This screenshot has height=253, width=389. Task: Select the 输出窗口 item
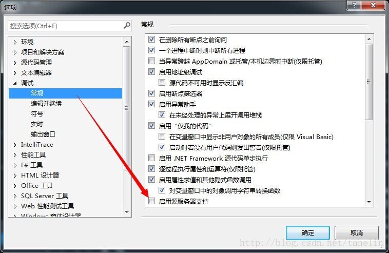(x=43, y=134)
